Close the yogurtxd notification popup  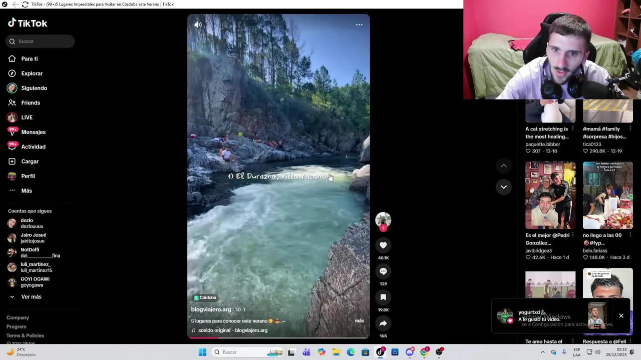(x=621, y=315)
